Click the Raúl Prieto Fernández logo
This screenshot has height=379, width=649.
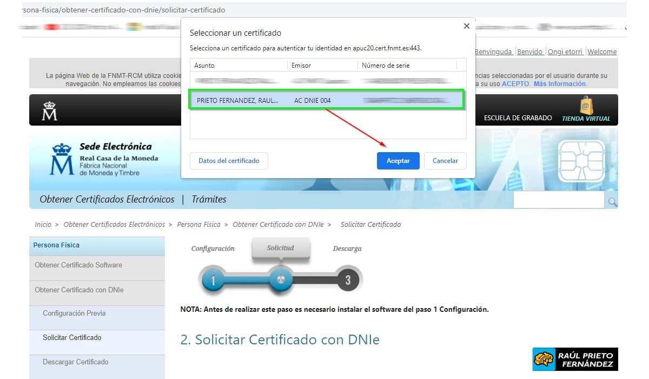click(x=575, y=359)
